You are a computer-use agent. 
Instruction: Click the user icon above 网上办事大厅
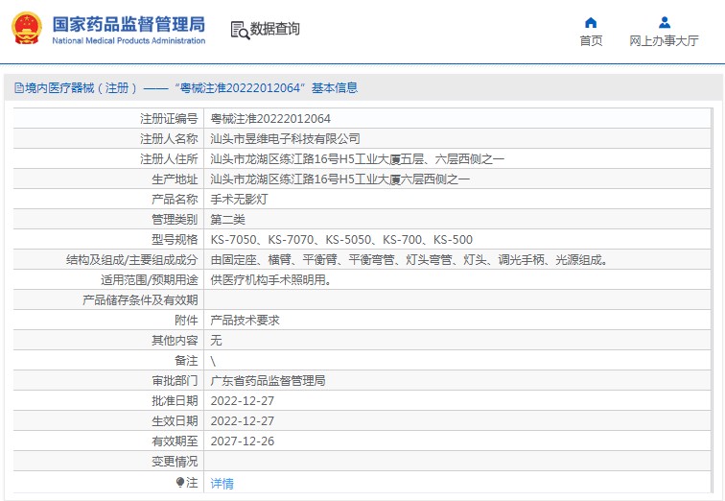(x=664, y=22)
